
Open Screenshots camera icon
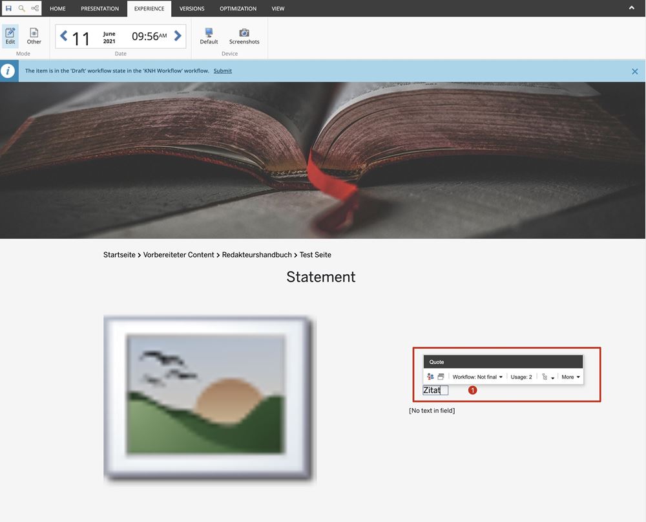tap(244, 36)
